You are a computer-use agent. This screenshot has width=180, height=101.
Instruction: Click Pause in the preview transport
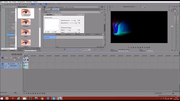[138, 47]
